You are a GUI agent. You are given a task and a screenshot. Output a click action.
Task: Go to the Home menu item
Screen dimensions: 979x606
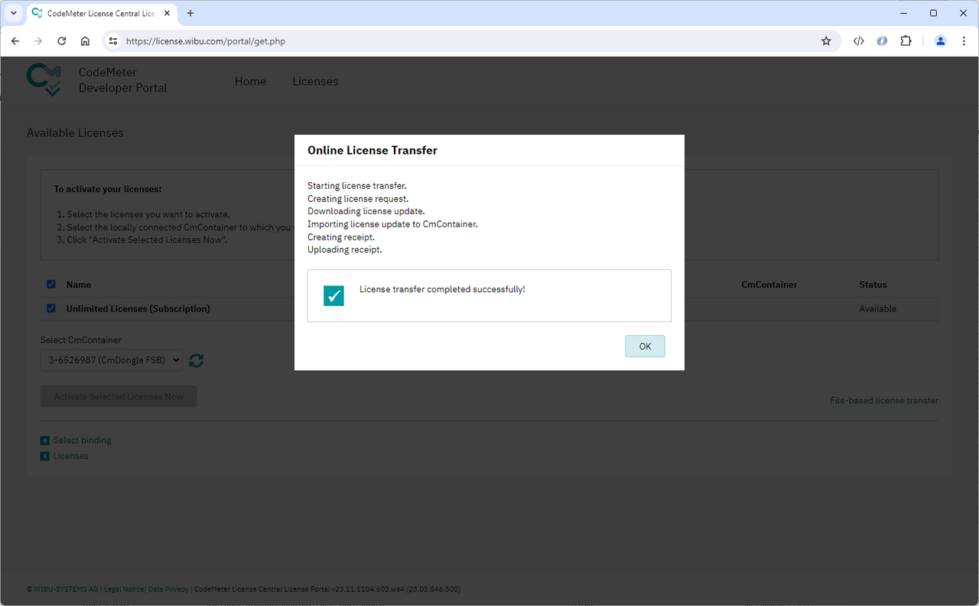[x=250, y=81]
